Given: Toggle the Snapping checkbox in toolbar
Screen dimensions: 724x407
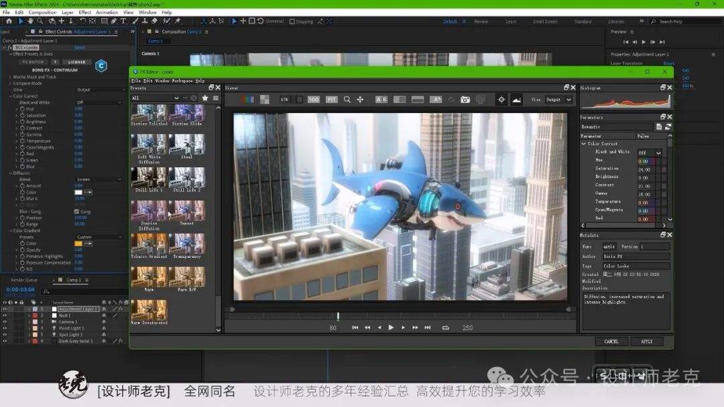Looking at the screenshot, I should click(x=292, y=21).
